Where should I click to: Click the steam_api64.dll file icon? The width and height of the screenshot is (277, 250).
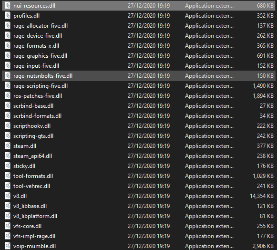(x=8, y=156)
